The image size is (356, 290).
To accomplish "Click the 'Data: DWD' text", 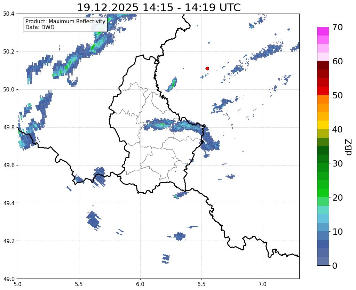I will tap(40, 27).
